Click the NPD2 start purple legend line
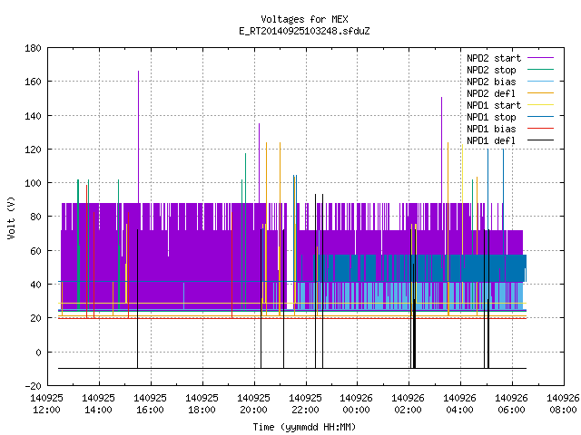581x435 pixels. [x=540, y=58]
